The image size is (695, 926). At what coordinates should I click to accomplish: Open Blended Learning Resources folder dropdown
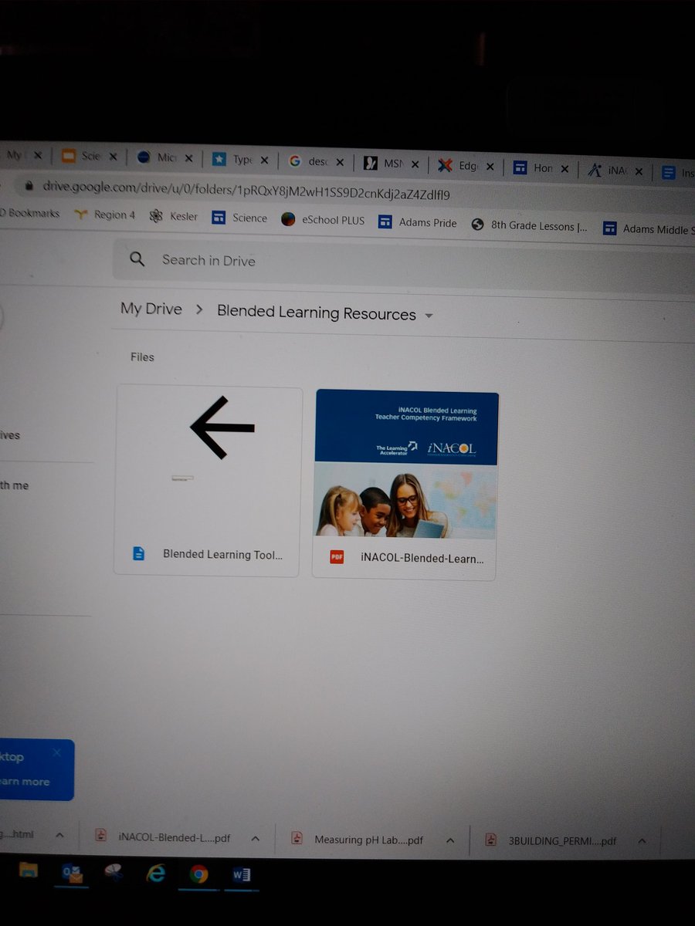tap(429, 316)
